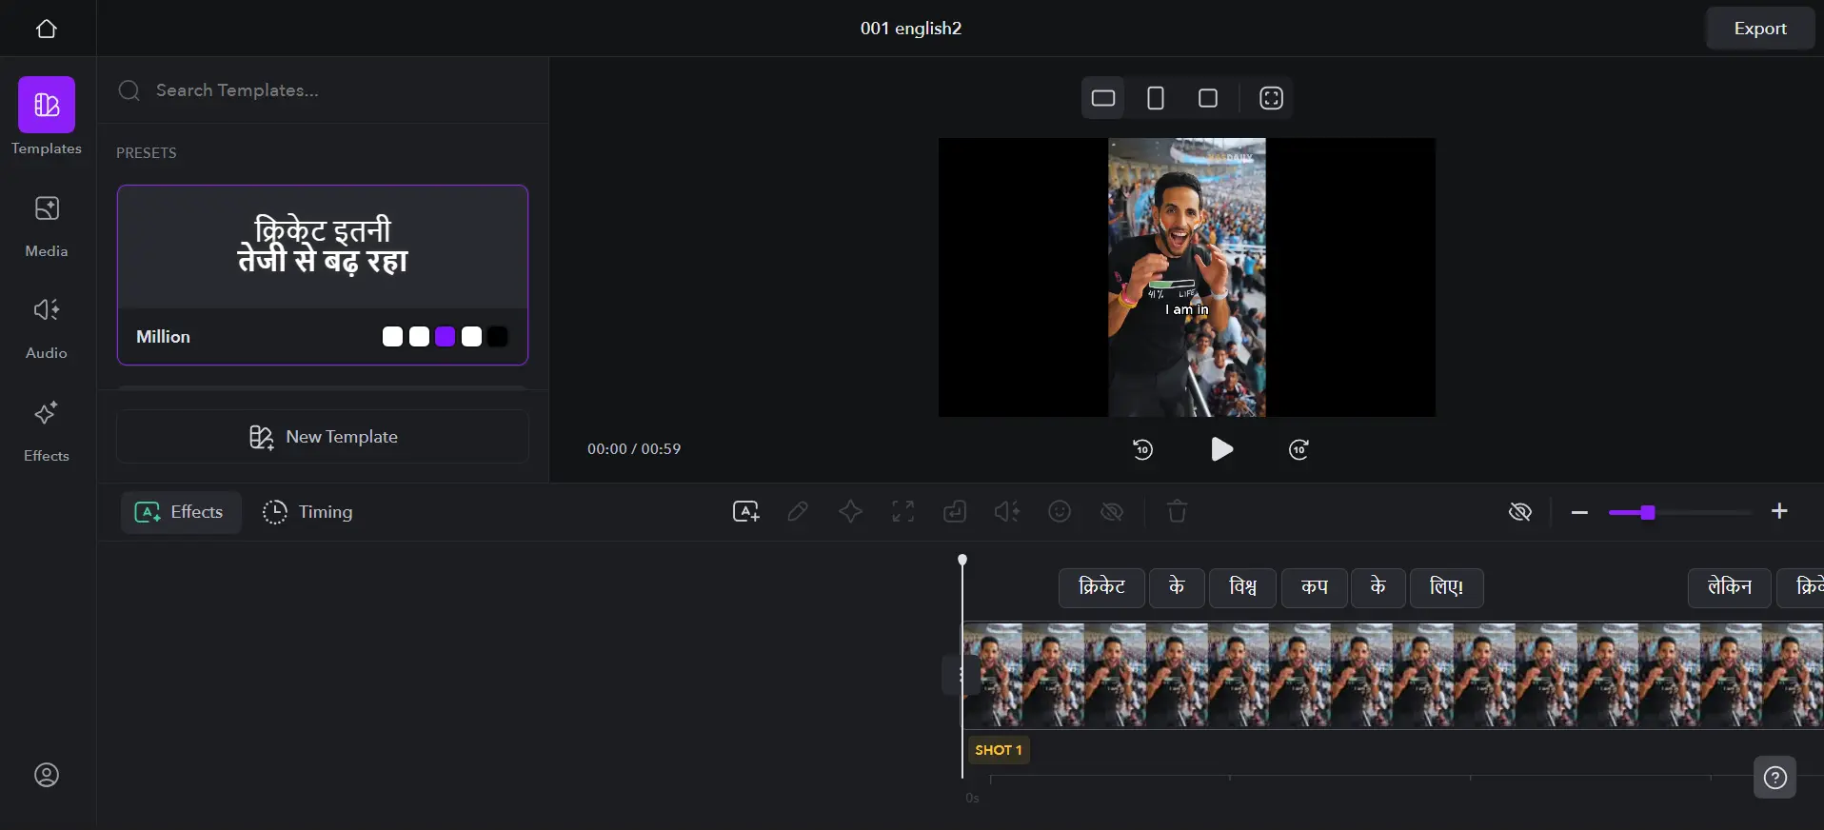This screenshot has height=830, width=1824.
Task: Click the trash delete icon in toolbar
Action: 1178,512
